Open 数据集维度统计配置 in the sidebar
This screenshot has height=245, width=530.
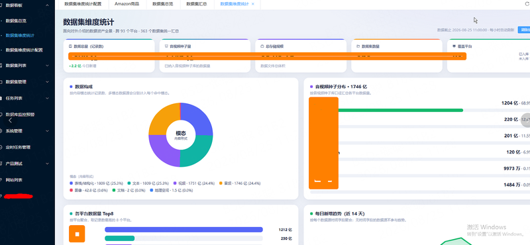[24, 50]
